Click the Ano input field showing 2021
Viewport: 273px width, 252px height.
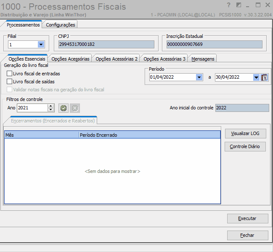pos(32,108)
